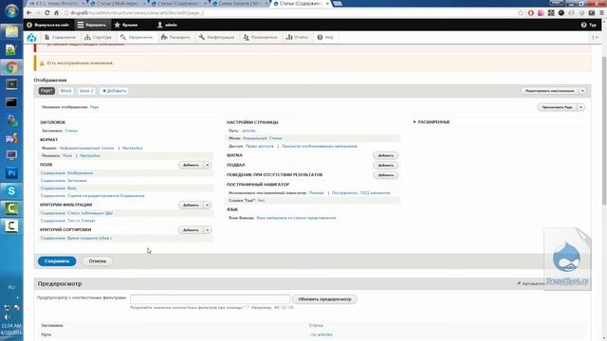Bookmark the page with star icon
The width and height of the screenshot is (607, 341).
[x=521, y=12]
